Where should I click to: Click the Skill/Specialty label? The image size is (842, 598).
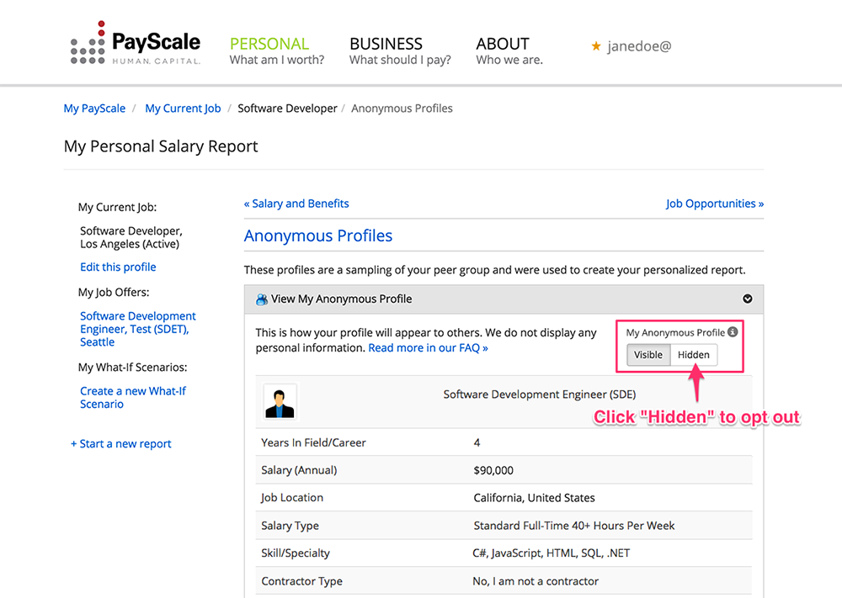[296, 553]
